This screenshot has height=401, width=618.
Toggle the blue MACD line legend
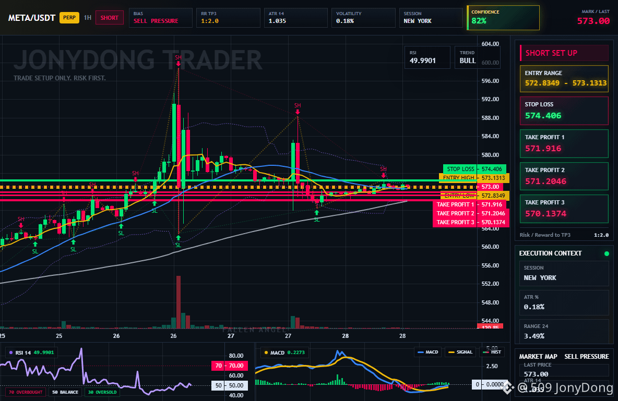coord(427,352)
